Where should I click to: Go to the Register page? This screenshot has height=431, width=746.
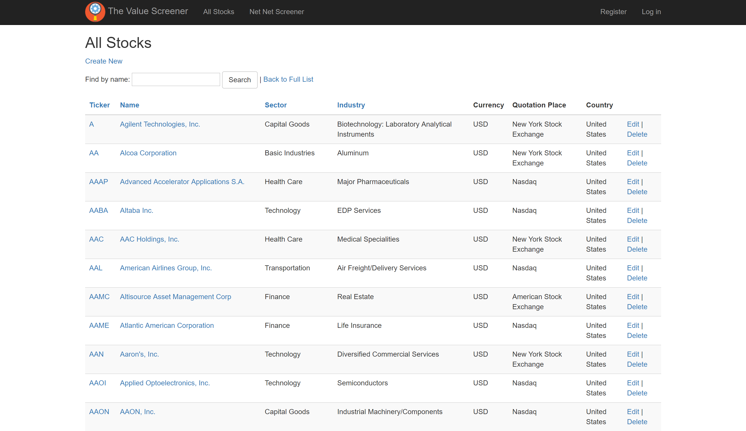click(613, 12)
